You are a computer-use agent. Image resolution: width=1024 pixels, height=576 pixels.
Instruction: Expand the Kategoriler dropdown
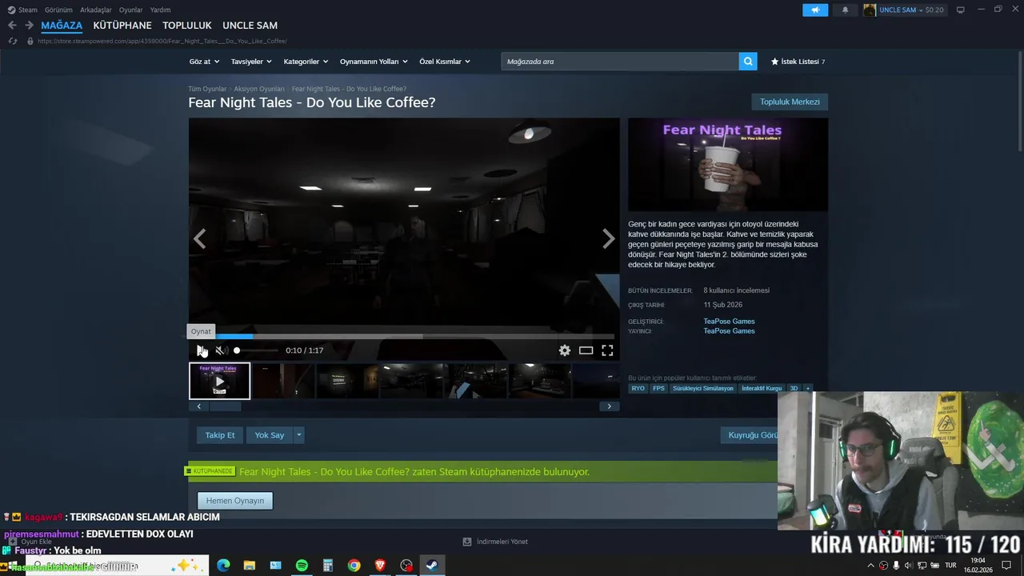tap(306, 62)
